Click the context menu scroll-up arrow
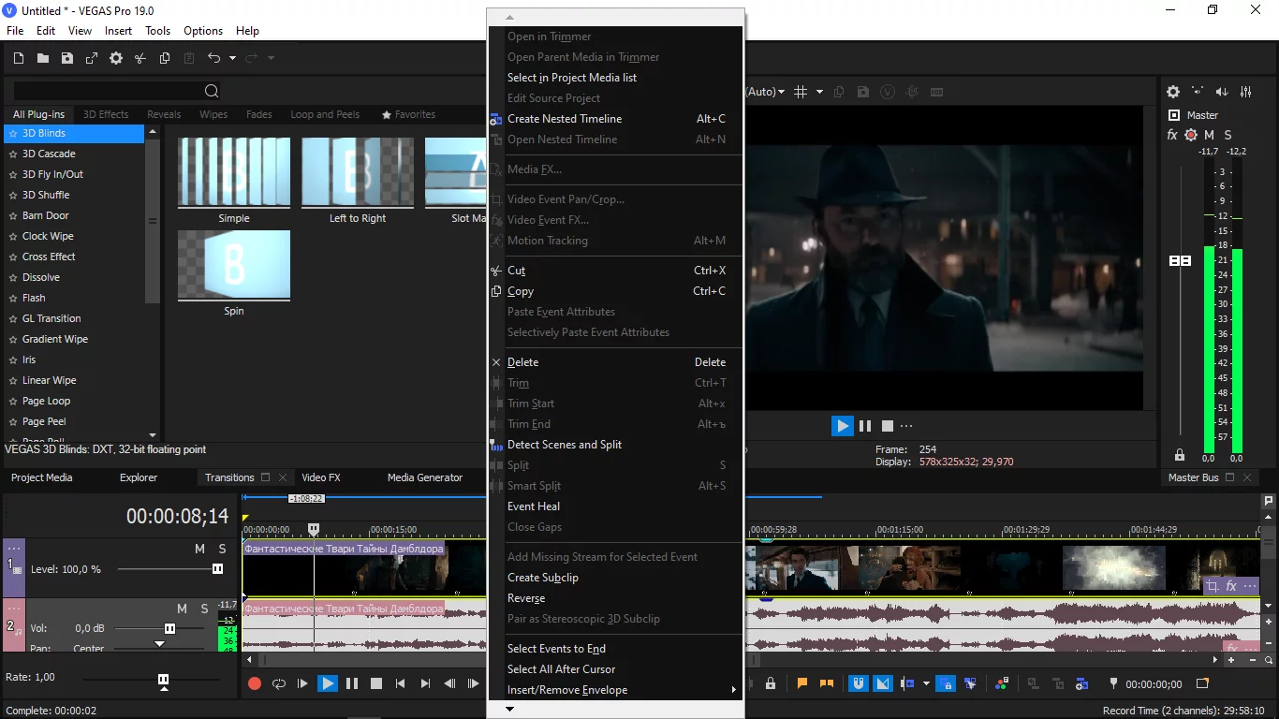The height and width of the screenshot is (719, 1279). pos(509,17)
